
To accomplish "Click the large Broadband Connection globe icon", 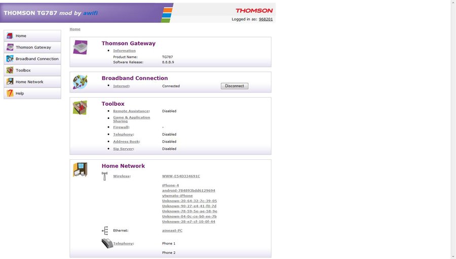I will [80, 82].
